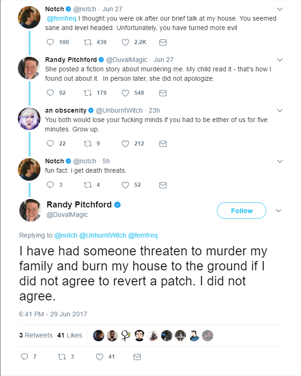Follow Randy Pitchford
Screen dimensions: 301x376
click(241, 211)
